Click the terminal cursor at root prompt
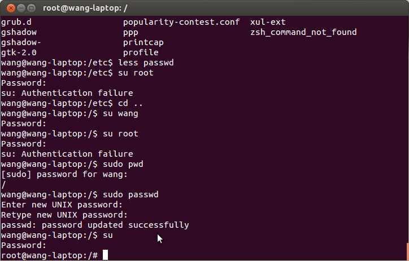 (105, 255)
